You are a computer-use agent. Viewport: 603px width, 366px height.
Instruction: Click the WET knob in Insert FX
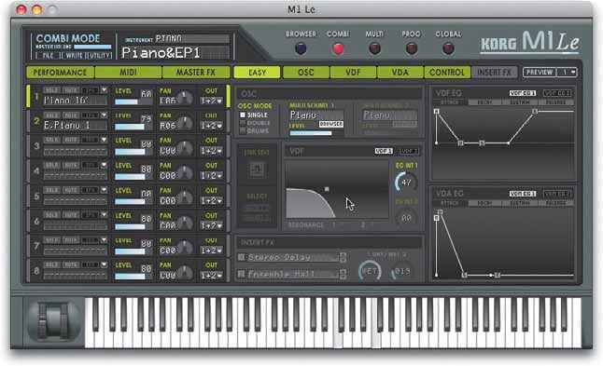pyautogui.click(x=370, y=271)
